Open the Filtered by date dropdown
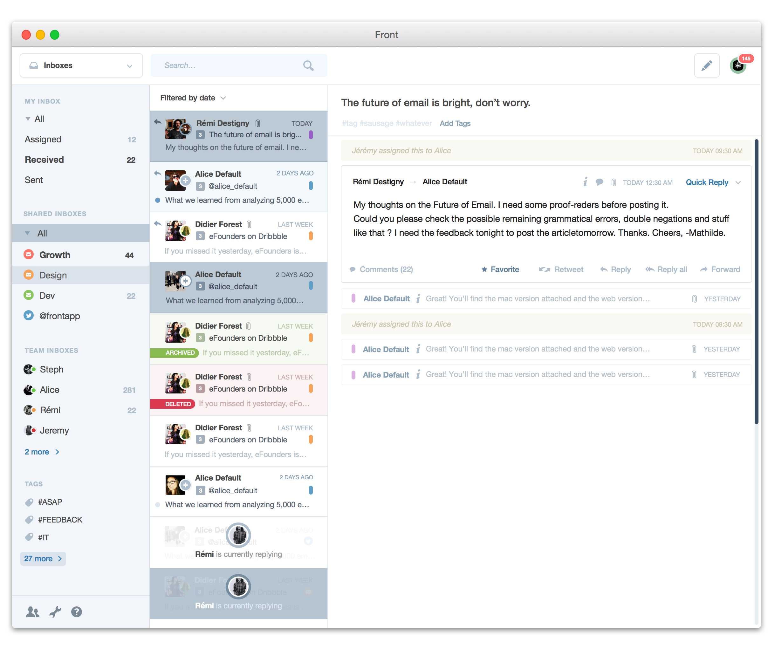 (193, 98)
